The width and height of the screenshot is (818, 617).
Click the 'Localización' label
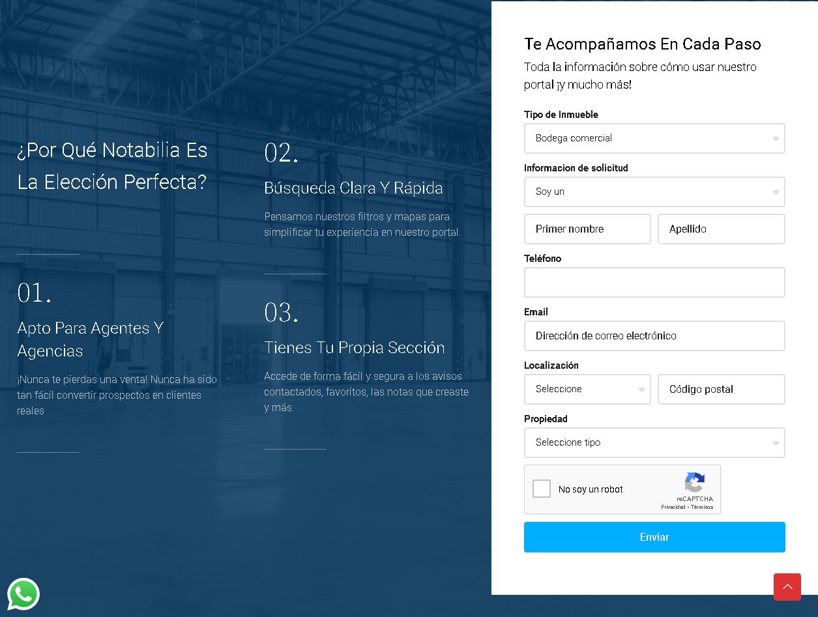[x=551, y=366]
